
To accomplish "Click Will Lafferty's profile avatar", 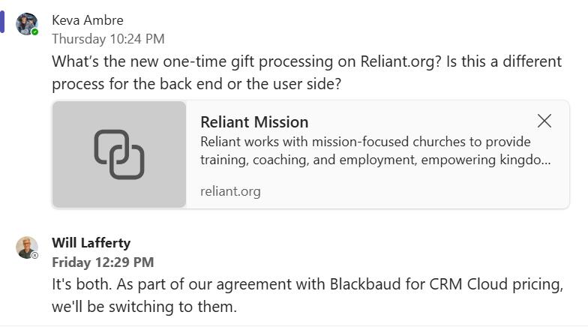I will [x=26, y=247].
